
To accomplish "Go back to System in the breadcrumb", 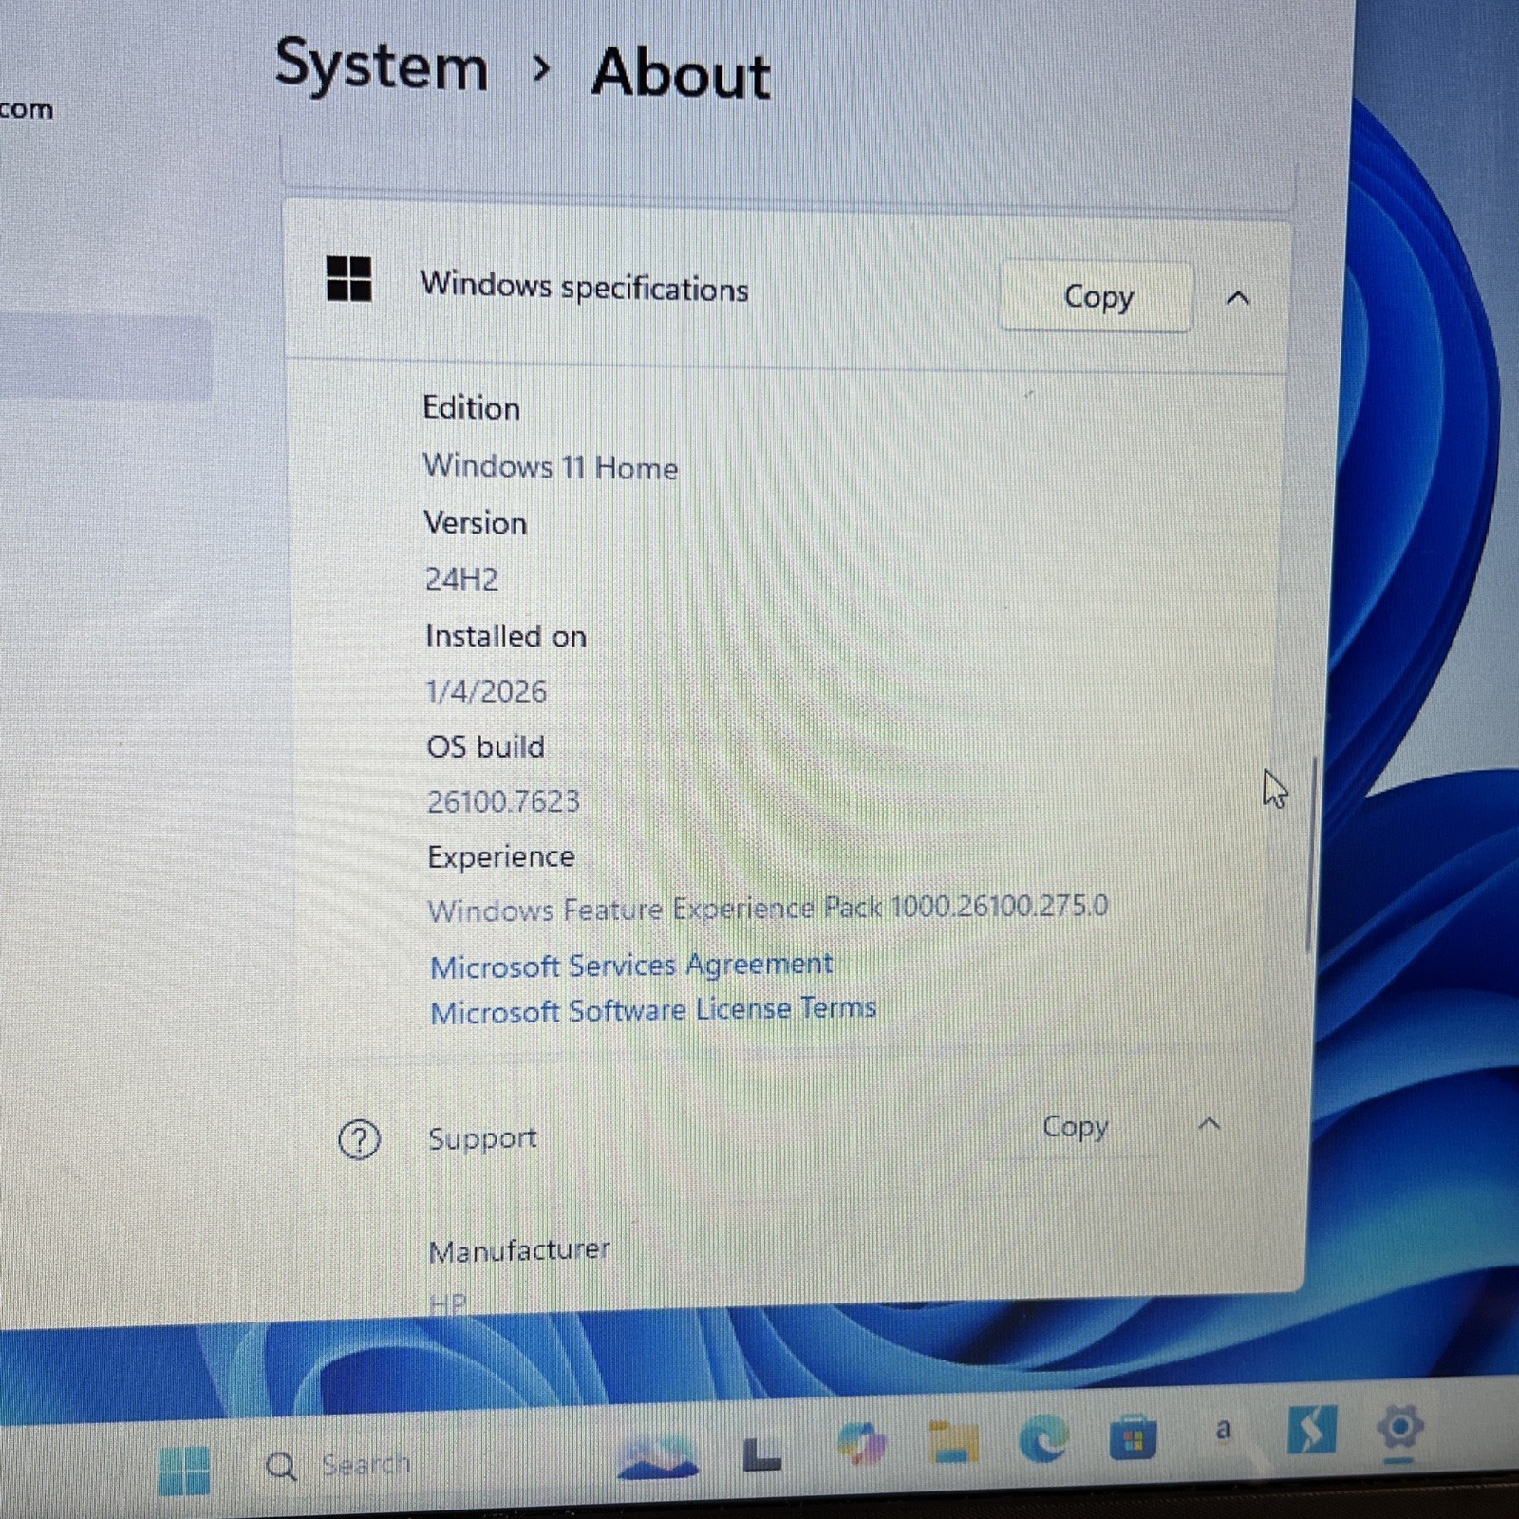I will (381, 66).
